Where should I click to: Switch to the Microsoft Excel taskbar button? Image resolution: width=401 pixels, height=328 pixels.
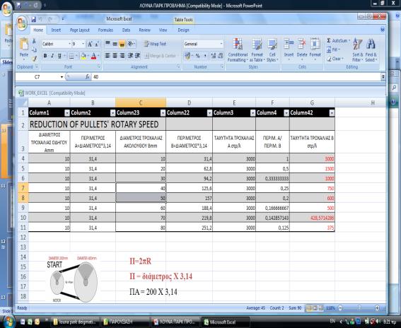[x=225, y=322]
